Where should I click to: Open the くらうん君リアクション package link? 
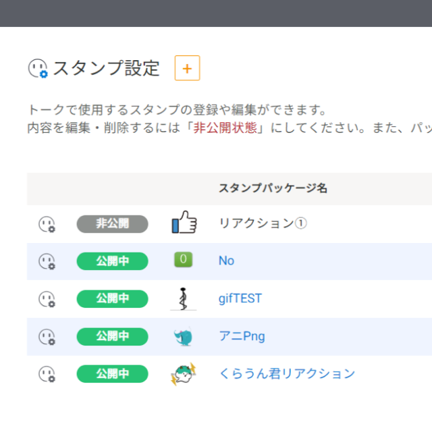tap(287, 373)
